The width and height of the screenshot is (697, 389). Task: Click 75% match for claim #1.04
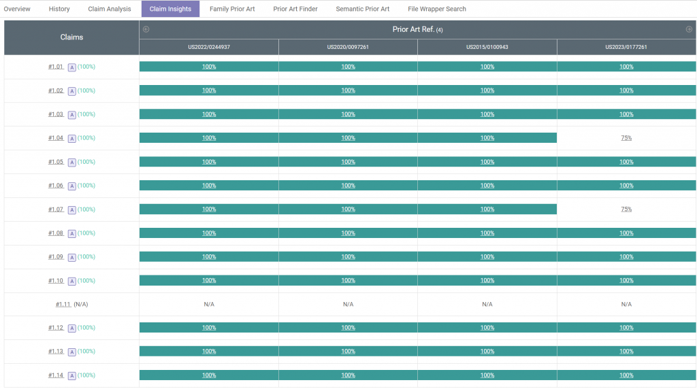coord(626,138)
